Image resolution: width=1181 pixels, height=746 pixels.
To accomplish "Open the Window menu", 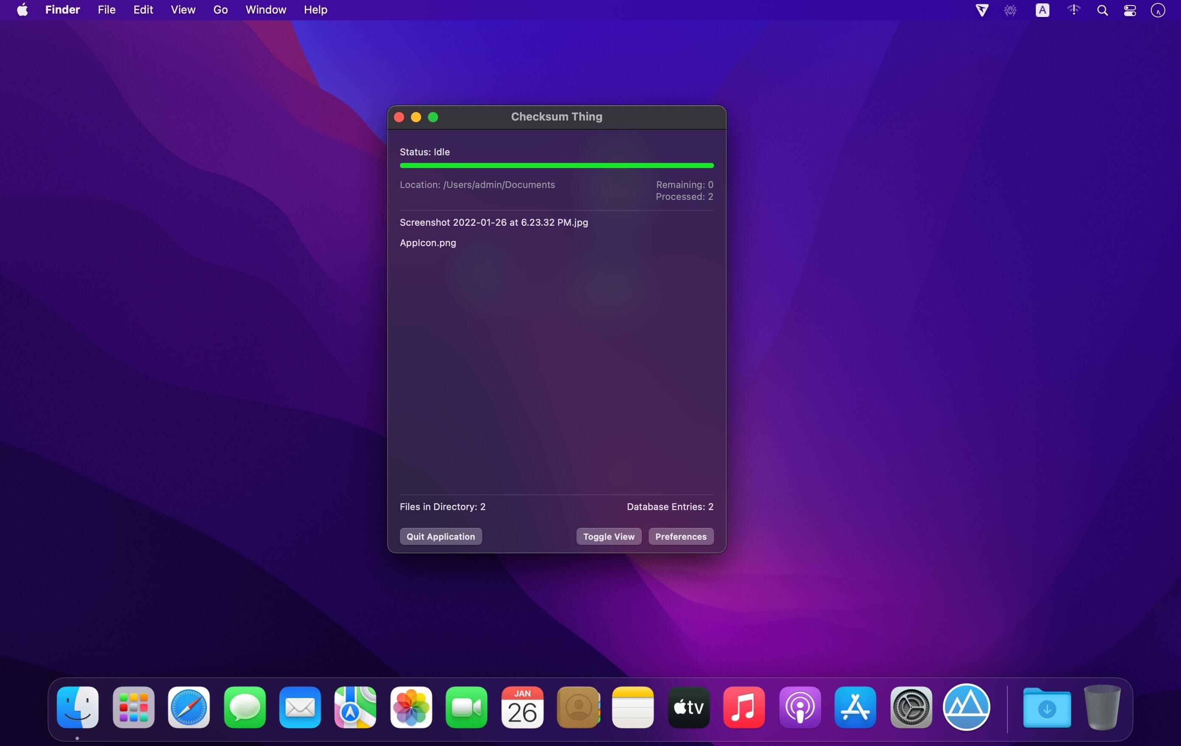I will [x=265, y=10].
